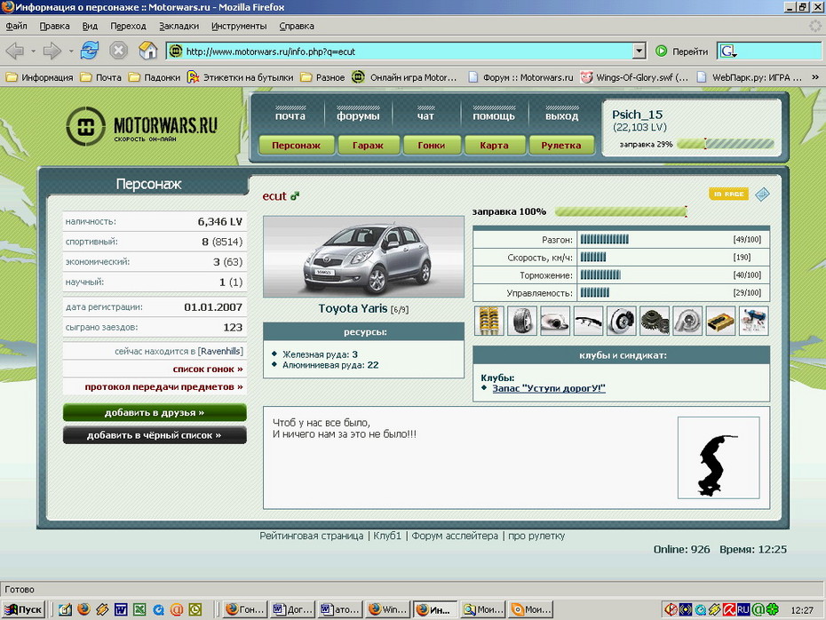Image resolution: width=826 pixels, height=620 pixels.
Task: Select the tire part icon
Action: (522, 321)
